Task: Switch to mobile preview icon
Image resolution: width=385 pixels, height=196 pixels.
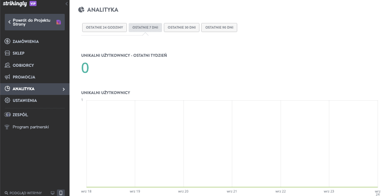Action: click(61, 193)
